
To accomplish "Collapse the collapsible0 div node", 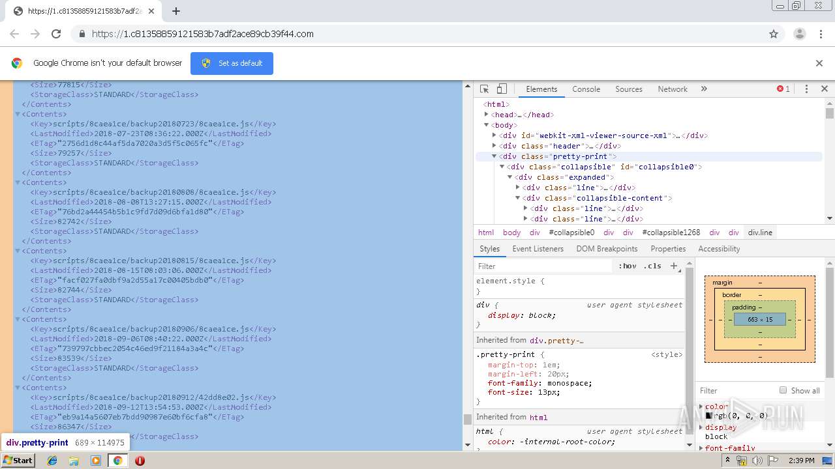I will coord(502,167).
